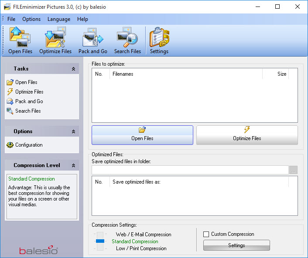The image size is (308, 258).
Task: Enable the Custom Compression checkbox
Action: click(x=206, y=234)
